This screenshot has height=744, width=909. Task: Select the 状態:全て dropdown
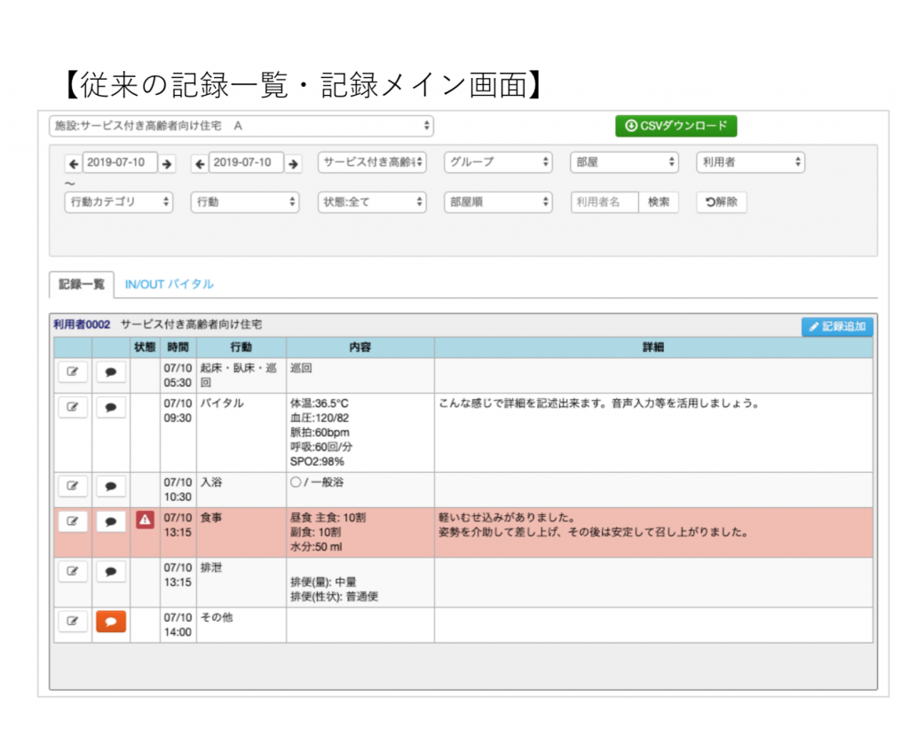(x=372, y=202)
